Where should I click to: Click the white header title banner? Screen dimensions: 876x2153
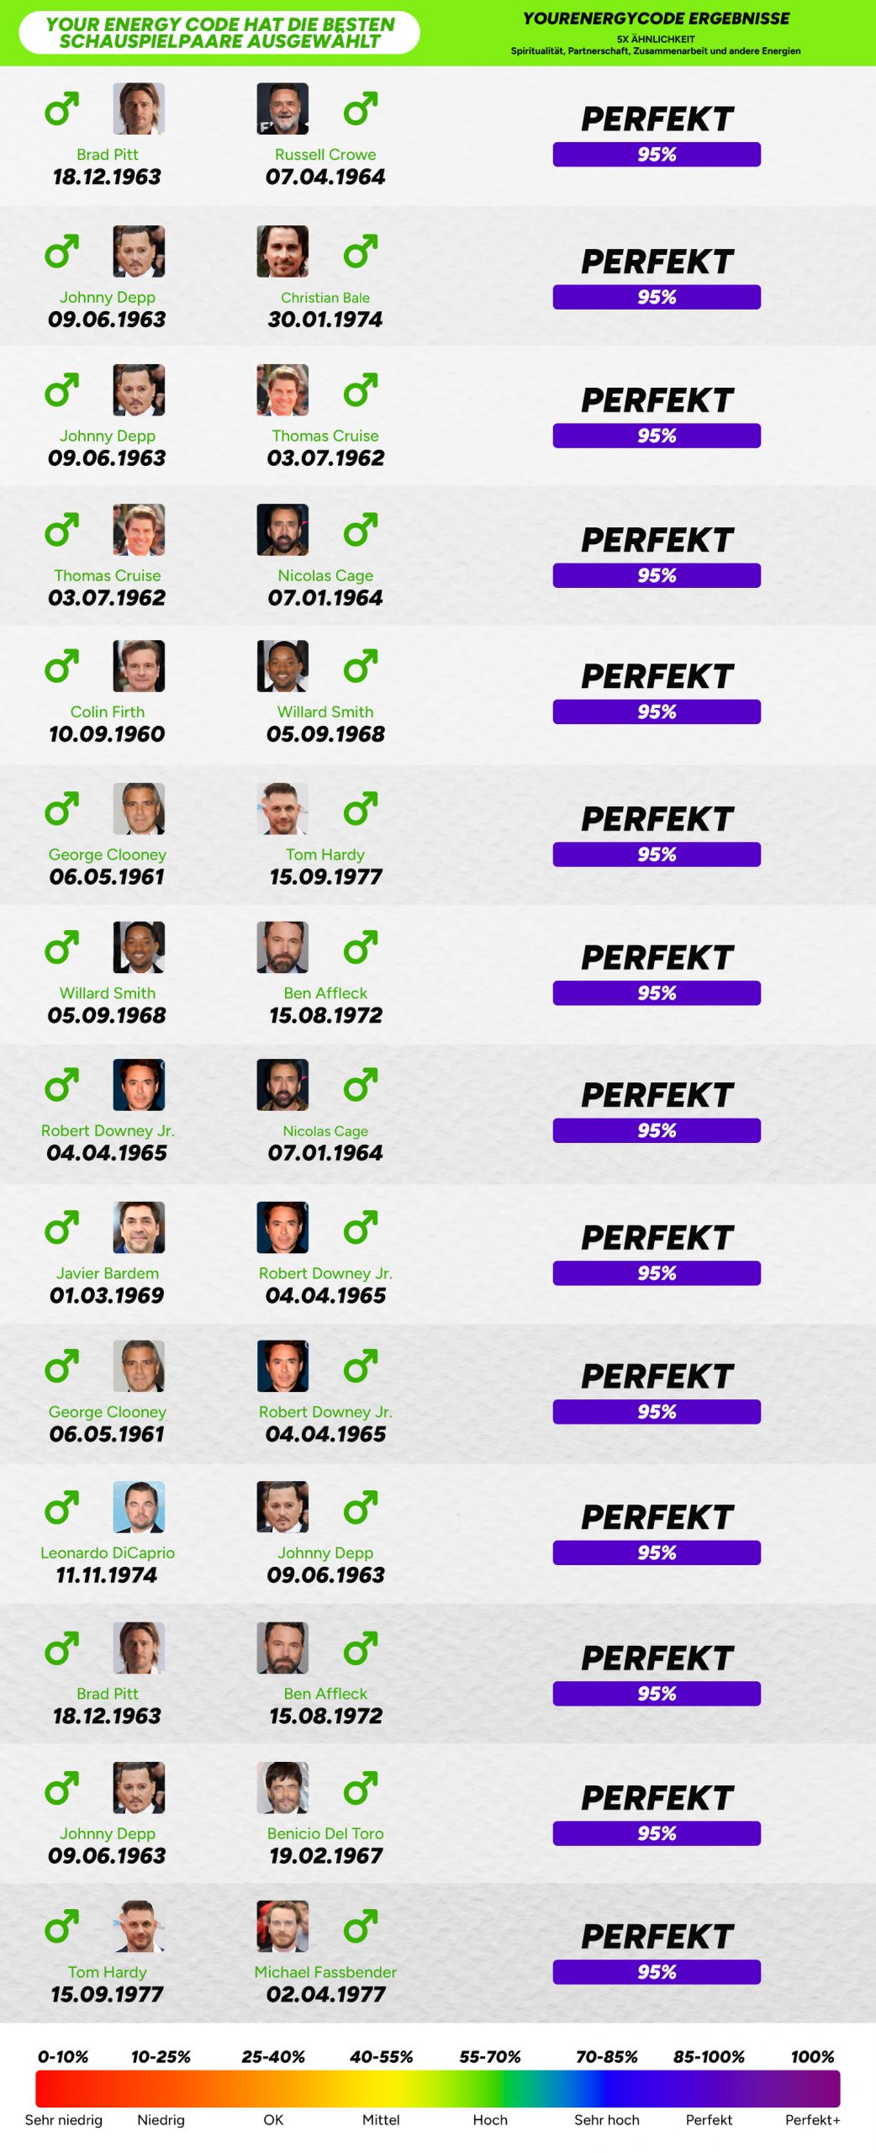[x=219, y=33]
